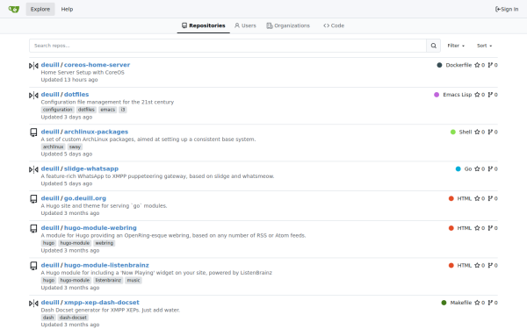
Task: Click fork icon for slidge-whatsapp repo
Action: (490, 168)
